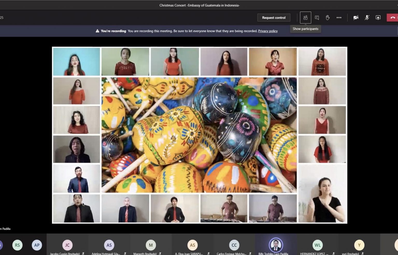This screenshot has height=255, width=398.
Task: Raise your hand in the meeting
Action: (328, 18)
